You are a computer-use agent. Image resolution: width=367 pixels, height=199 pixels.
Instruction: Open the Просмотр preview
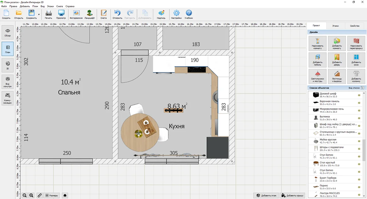(x=61, y=14)
